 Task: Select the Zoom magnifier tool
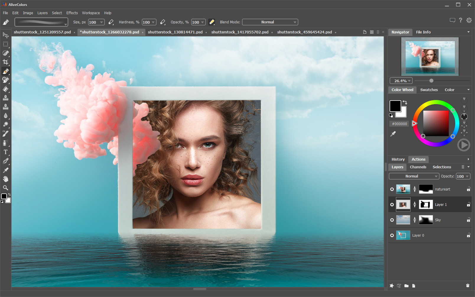[6, 188]
